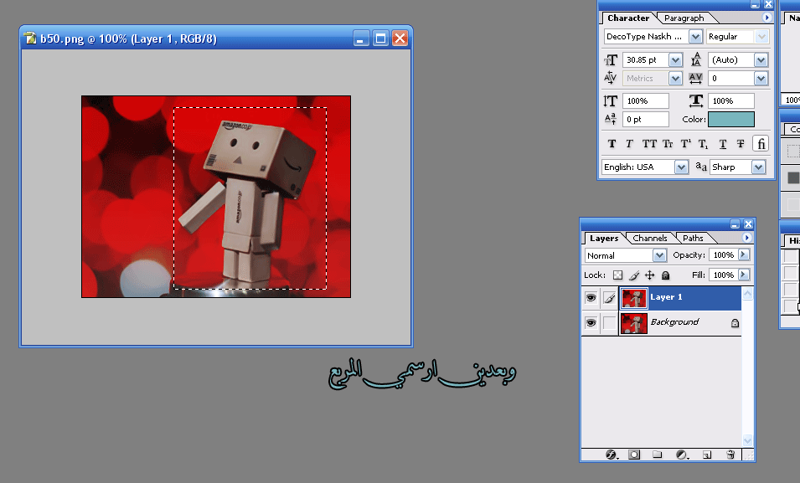Switch to the Paragraph tab

[x=684, y=18]
